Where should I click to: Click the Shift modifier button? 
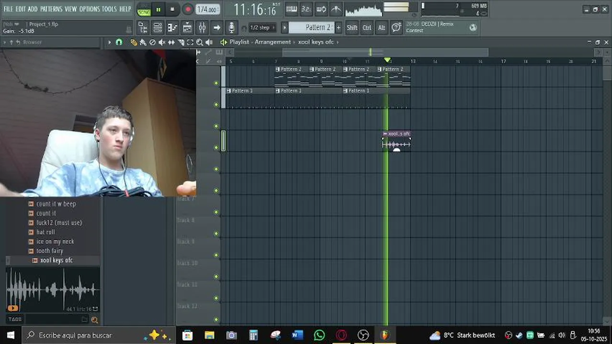[x=352, y=28]
